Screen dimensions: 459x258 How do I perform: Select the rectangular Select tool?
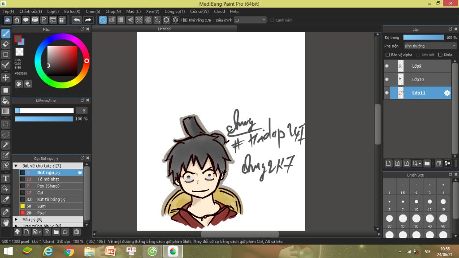pos(5,125)
